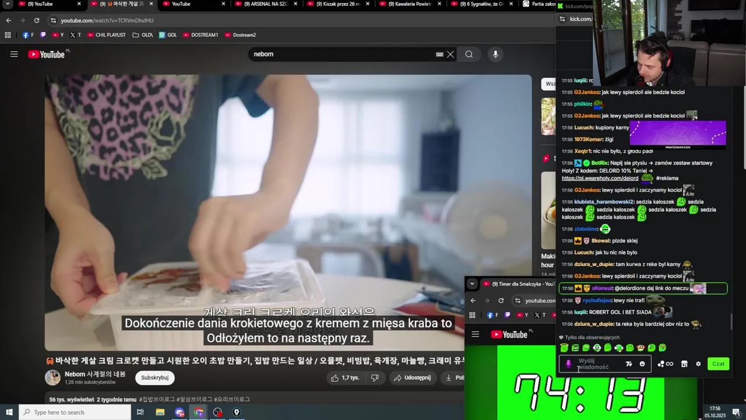This screenshot has height=420, width=746.
Task: Switch to 'Partia zakon' tab
Action: click(x=538, y=4)
